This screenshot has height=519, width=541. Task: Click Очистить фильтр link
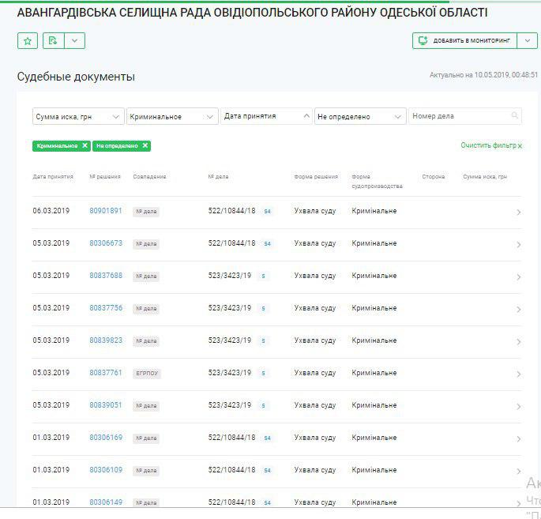(491, 146)
